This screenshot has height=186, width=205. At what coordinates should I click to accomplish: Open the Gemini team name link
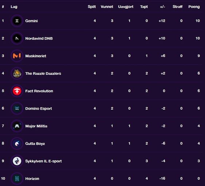(32, 21)
